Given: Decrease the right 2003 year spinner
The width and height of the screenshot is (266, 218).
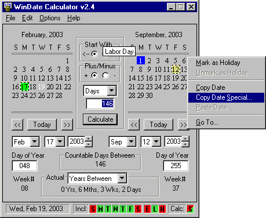Looking at the screenshot, I should tap(185, 144).
